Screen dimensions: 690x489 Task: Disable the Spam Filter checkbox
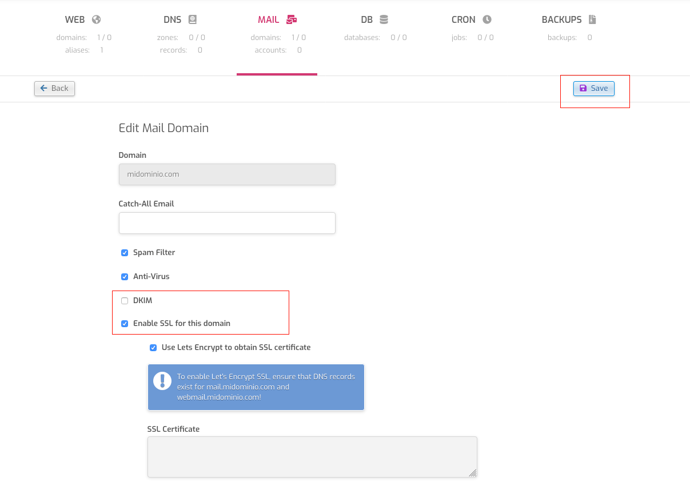pos(125,253)
